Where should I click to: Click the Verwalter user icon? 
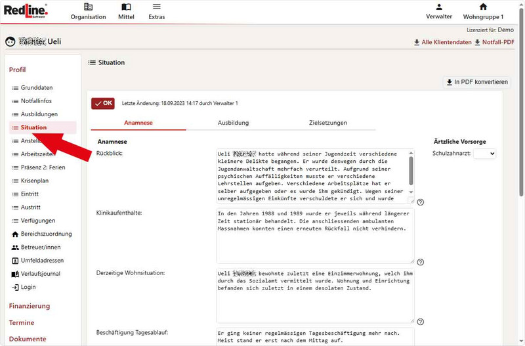coord(439,7)
